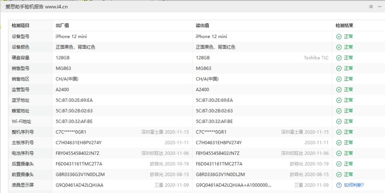This screenshot has height=193, width=385.
Task: Click the green check icon in 蜂窝地址 row
Action: point(339,111)
